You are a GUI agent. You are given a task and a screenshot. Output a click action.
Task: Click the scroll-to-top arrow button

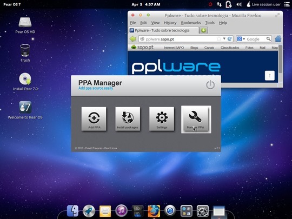(270, 75)
